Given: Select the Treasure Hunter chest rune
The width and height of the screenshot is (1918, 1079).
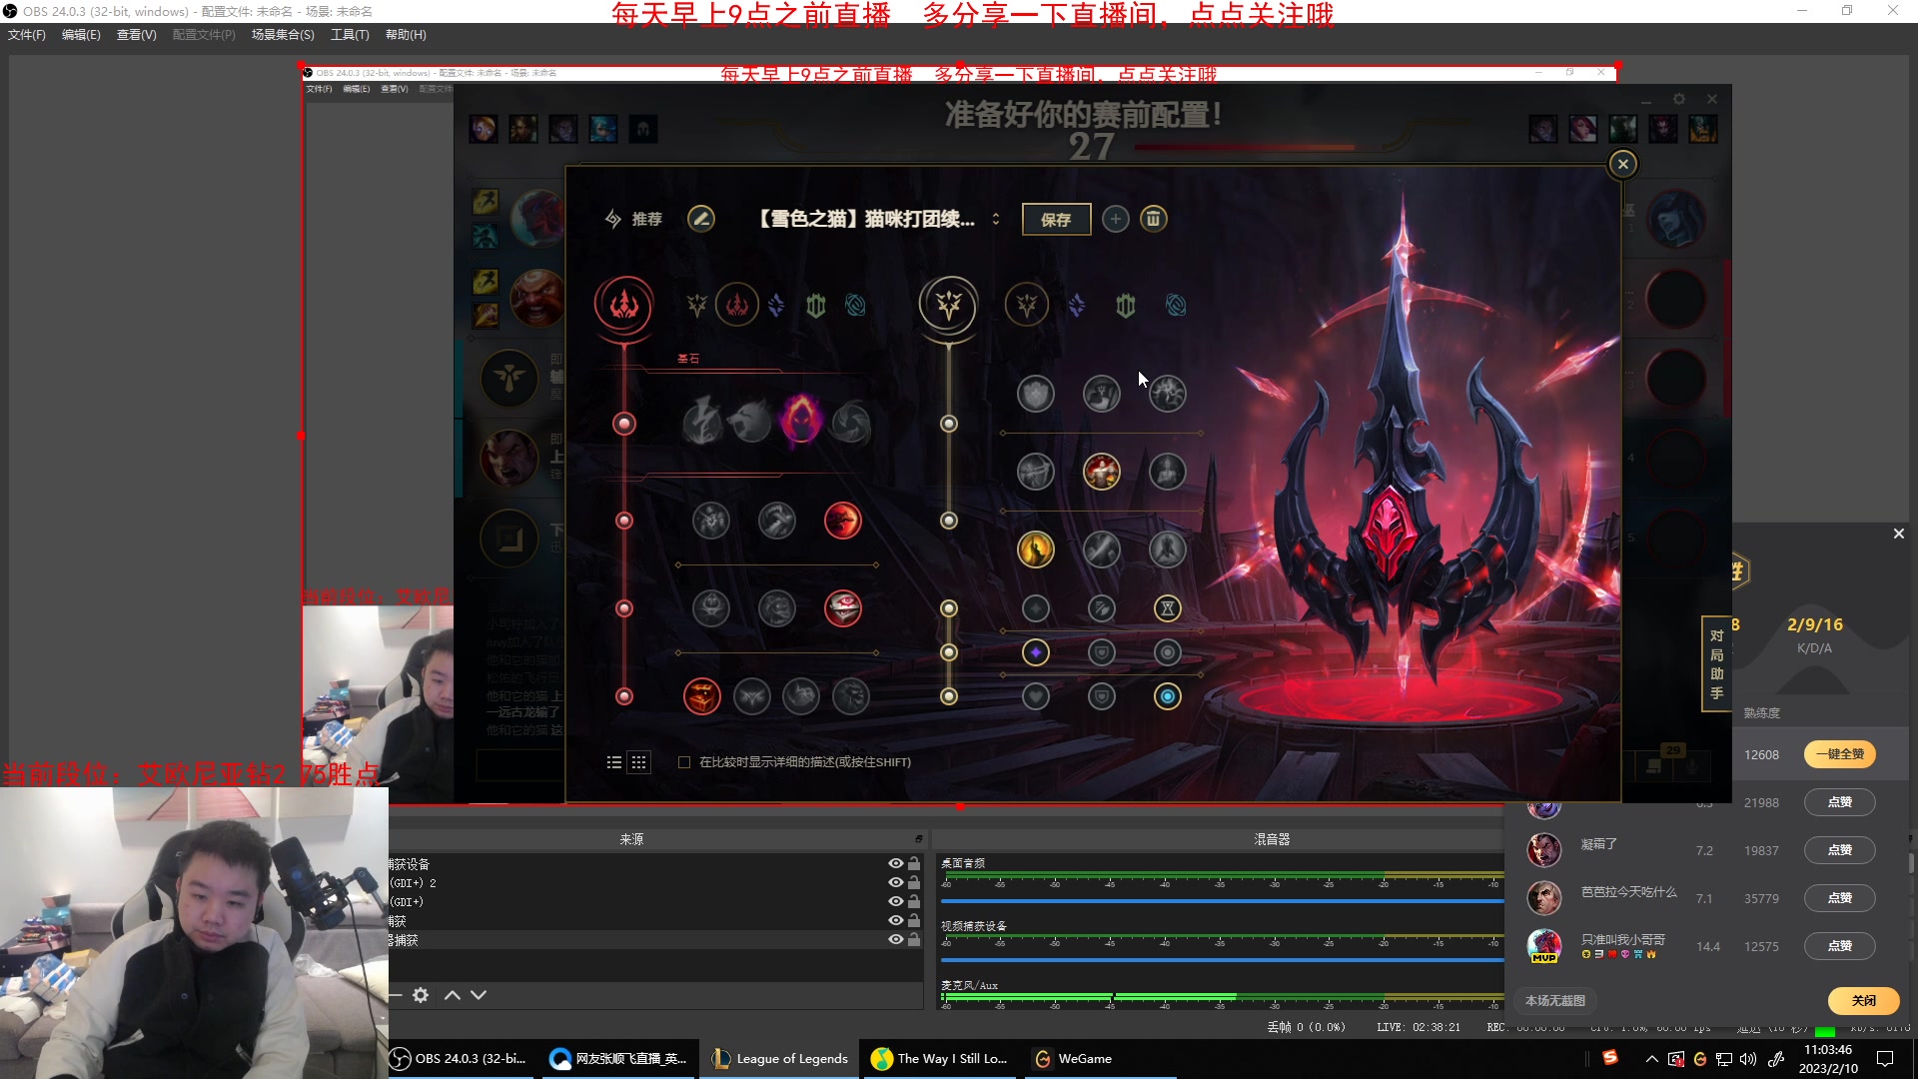Looking at the screenshot, I should pos(702,696).
